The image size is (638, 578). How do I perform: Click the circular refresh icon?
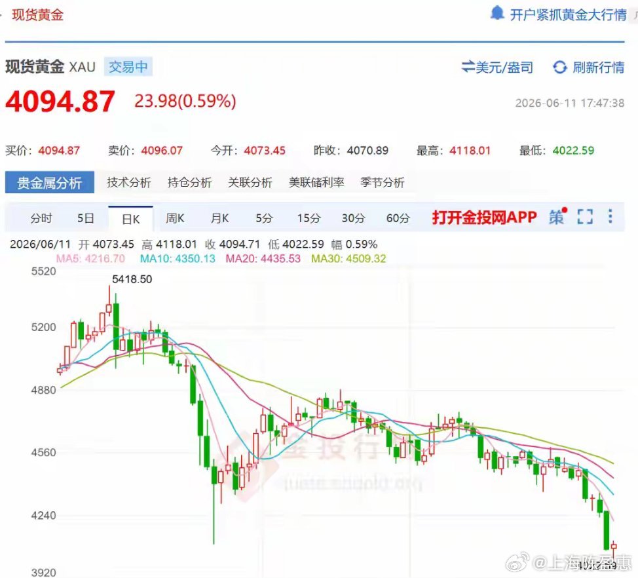click(x=560, y=67)
